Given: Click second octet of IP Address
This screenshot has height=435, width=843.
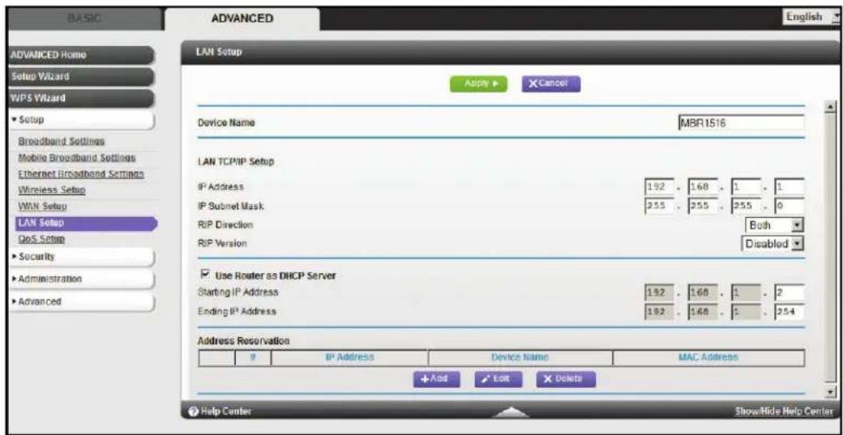Looking at the screenshot, I should (x=702, y=187).
